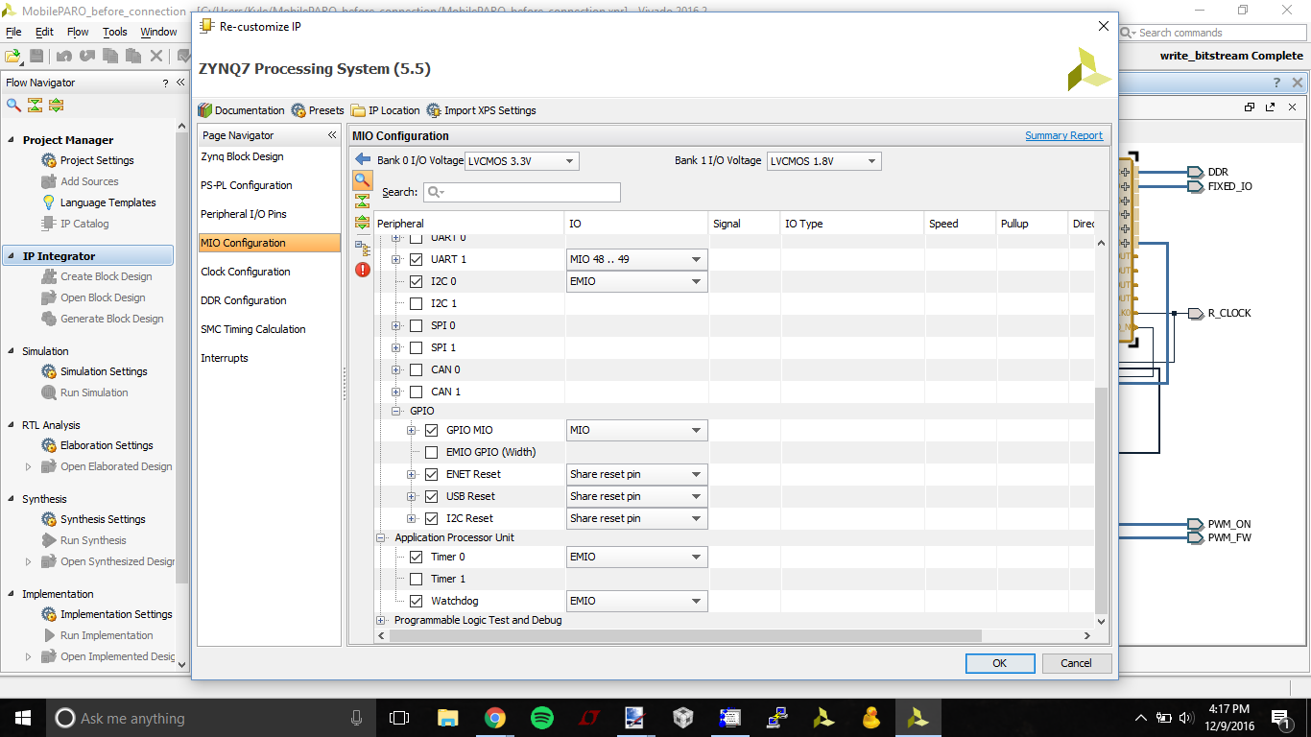
Task: Collapse the Page Navigator with the double chevron
Action: (332, 135)
